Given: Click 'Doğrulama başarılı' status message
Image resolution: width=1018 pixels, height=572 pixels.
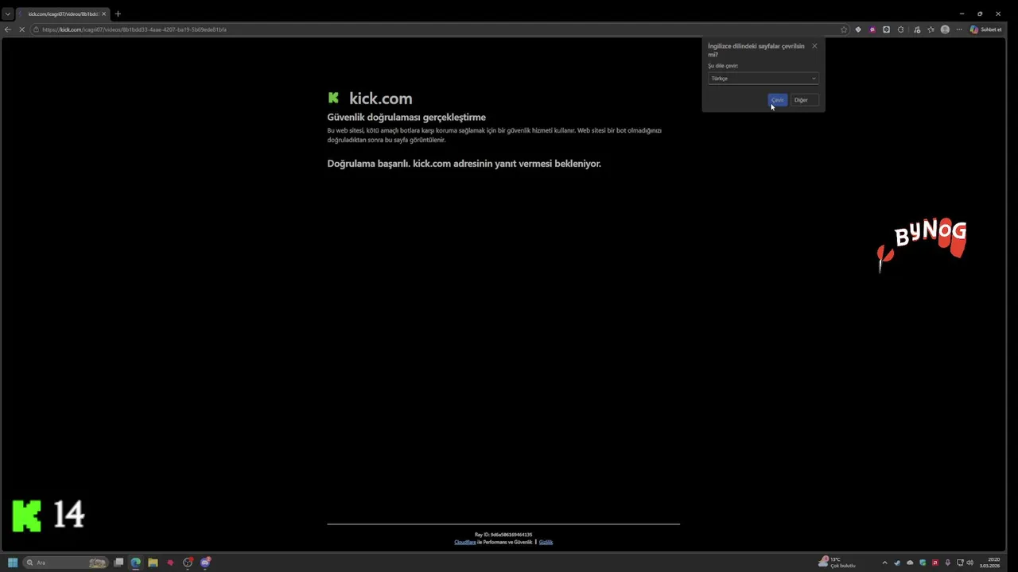Looking at the screenshot, I should [464, 164].
